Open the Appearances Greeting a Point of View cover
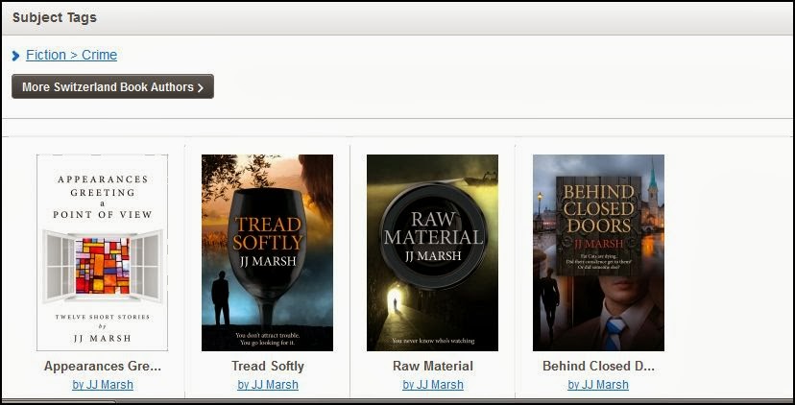Image resolution: width=795 pixels, height=405 pixels. click(102, 252)
